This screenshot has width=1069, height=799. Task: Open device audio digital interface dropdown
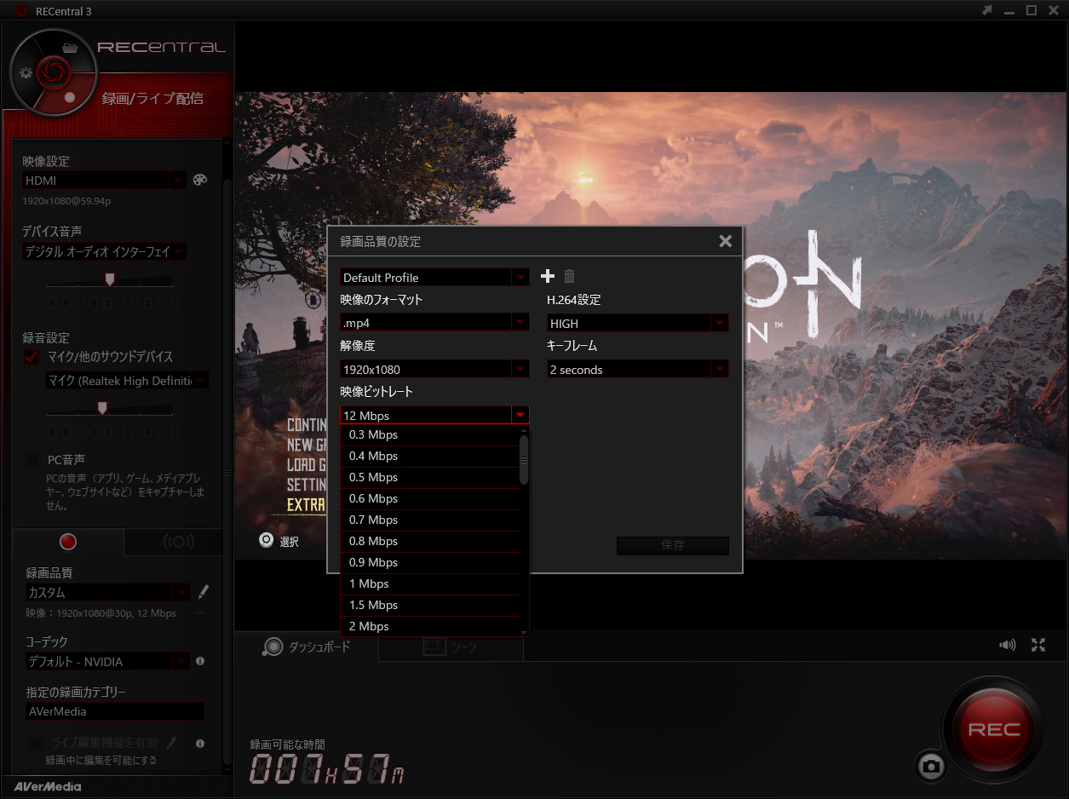[x=105, y=251]
